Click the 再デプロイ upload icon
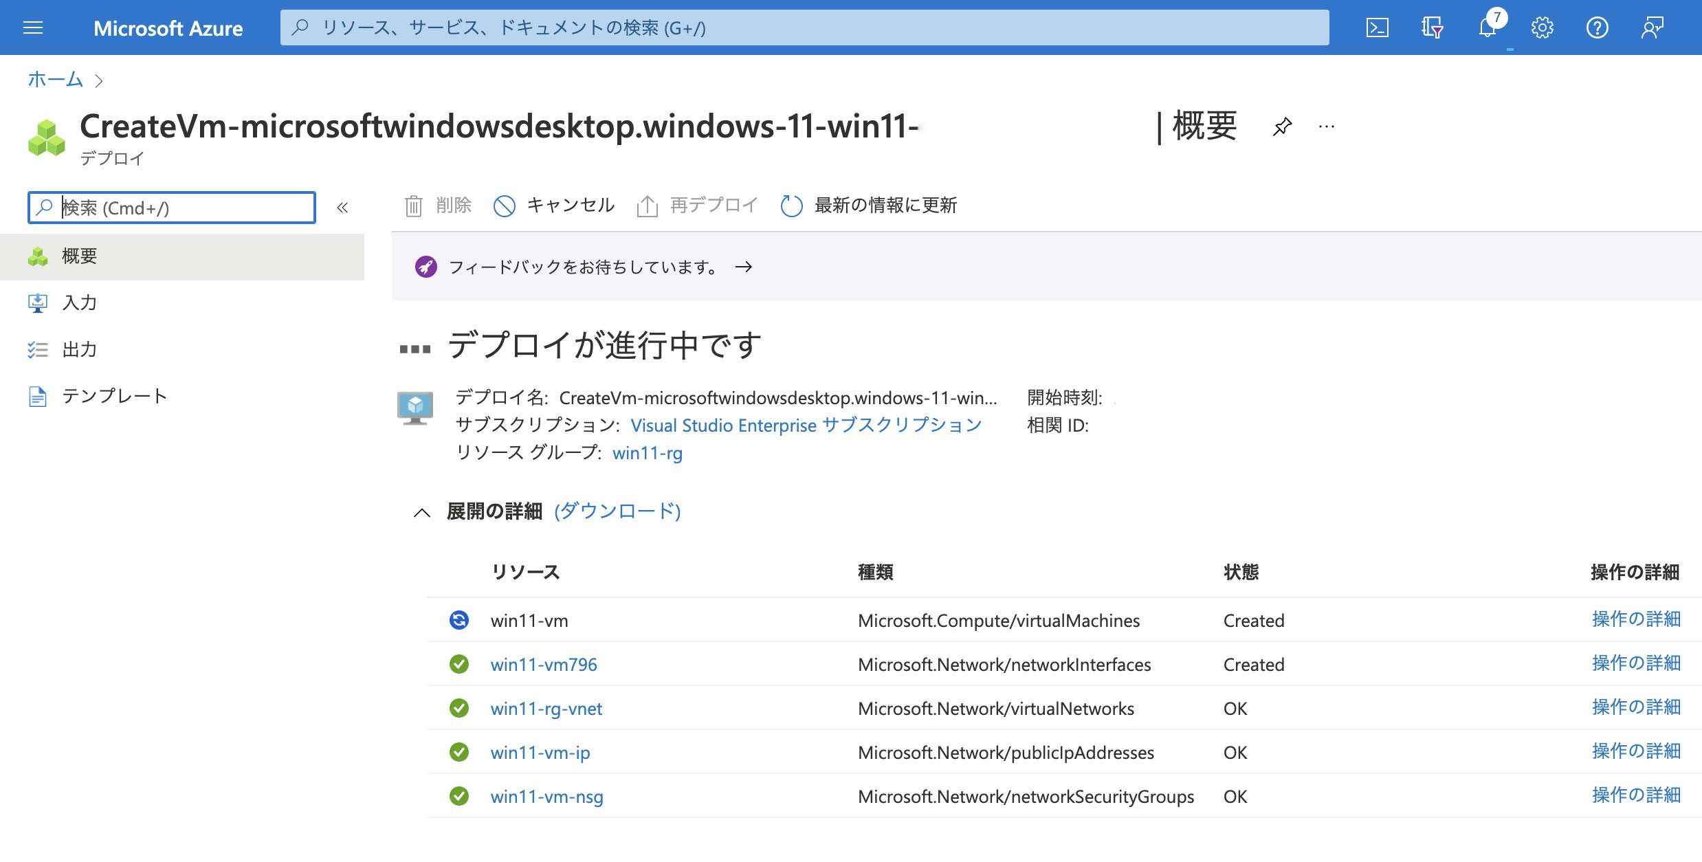The height and width of the screenshot is (862, 1702). [x=646, y=205]
